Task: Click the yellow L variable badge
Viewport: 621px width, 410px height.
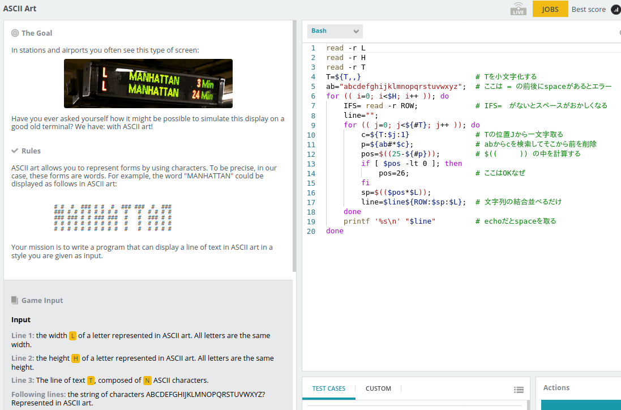Action: click(72, 336)
